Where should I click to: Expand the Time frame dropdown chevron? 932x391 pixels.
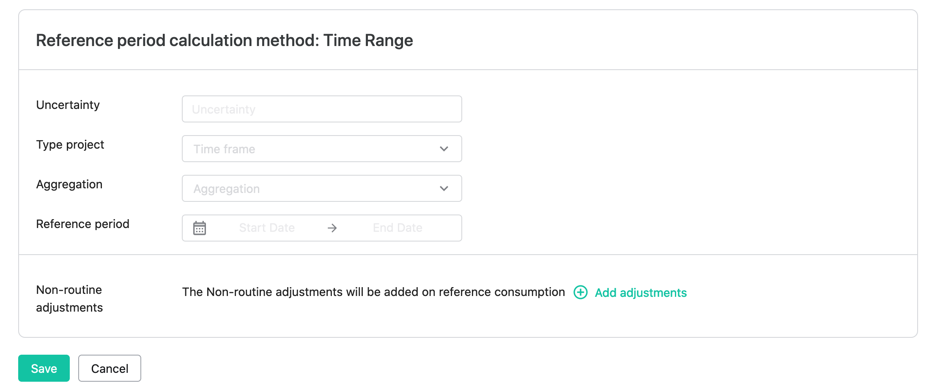[x=444, y=149]
